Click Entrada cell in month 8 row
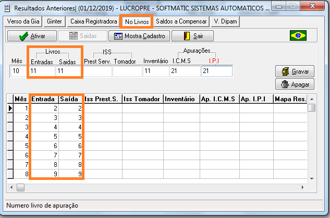330x218 pixels. click(44, 174)
